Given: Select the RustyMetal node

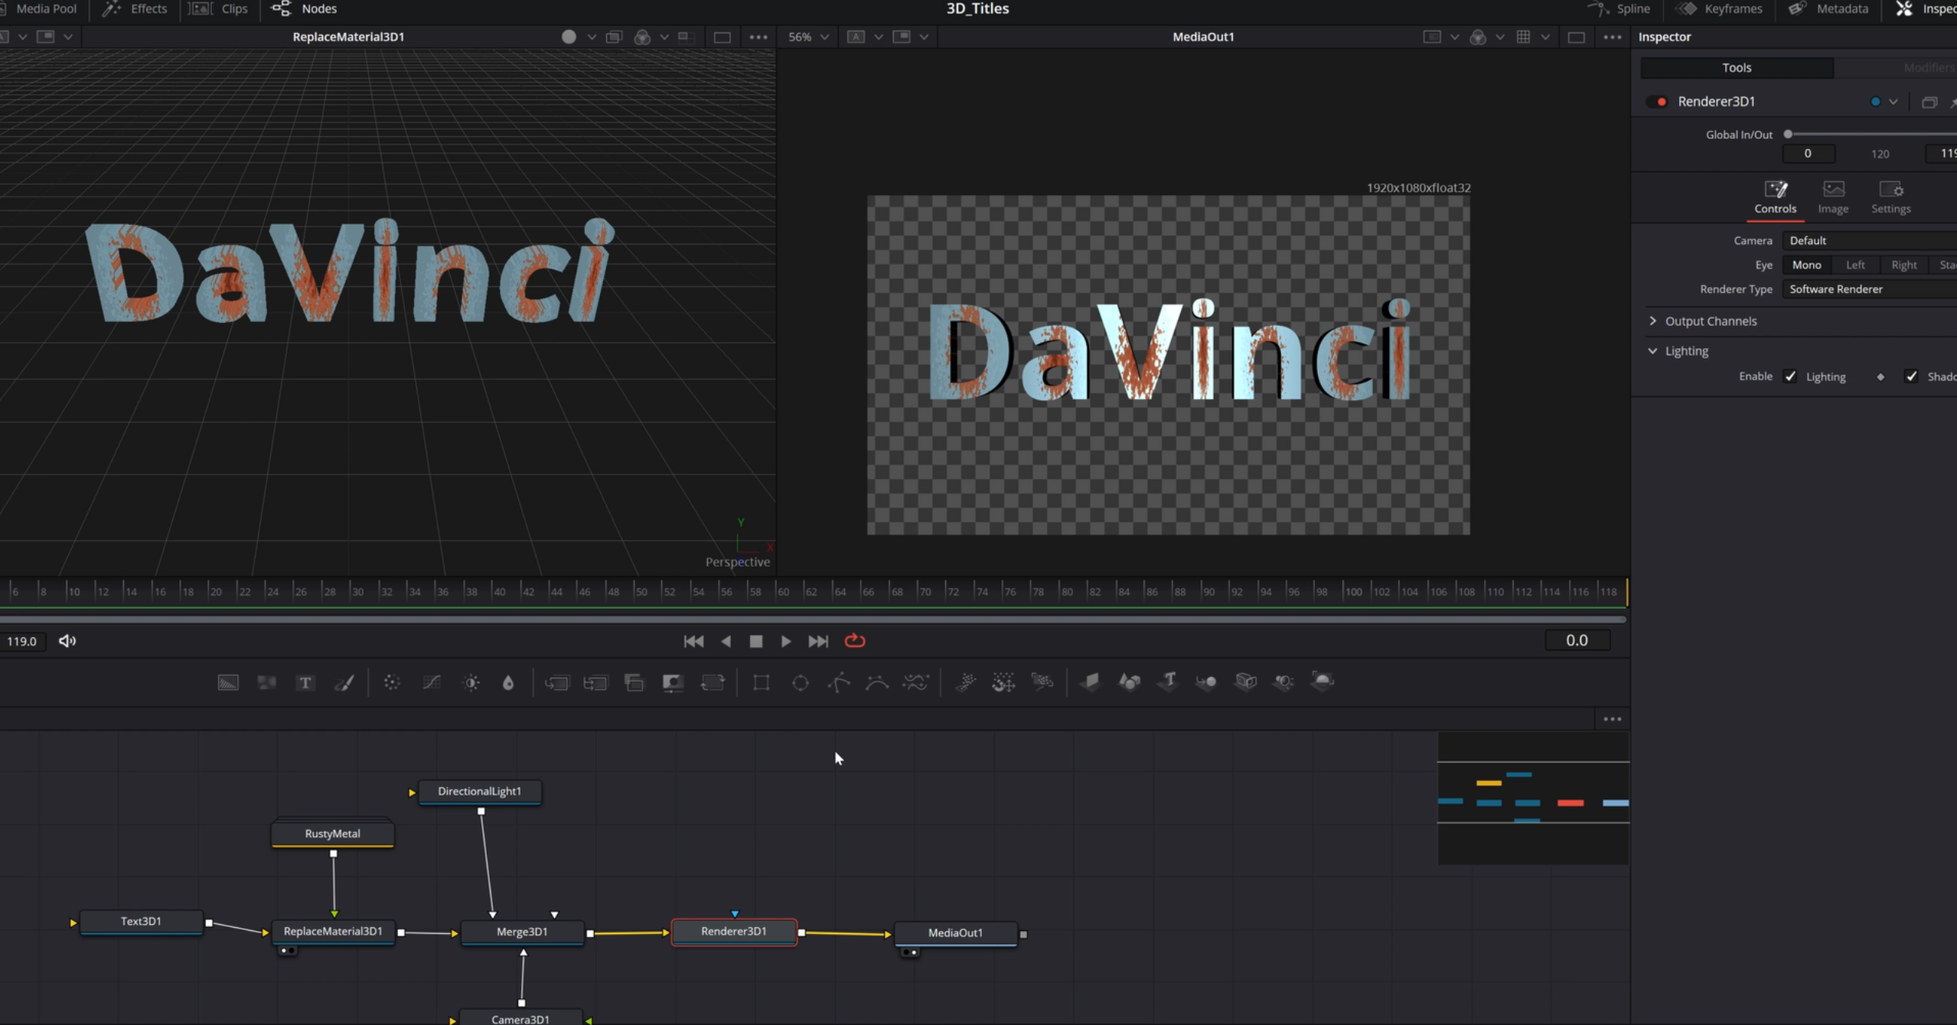Looking at the screenshot, I should click(332, 834).
